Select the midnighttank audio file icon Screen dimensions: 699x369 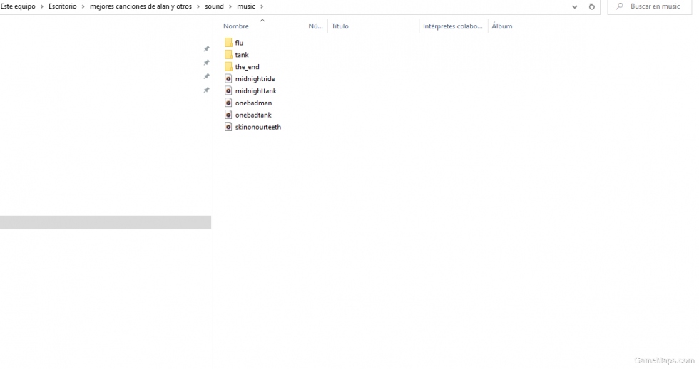[x=228, y=90]
